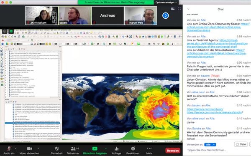This screenshot has height=156, width=251.
Task: Show next participants with blue arrow
Action: tap(166, 16)
